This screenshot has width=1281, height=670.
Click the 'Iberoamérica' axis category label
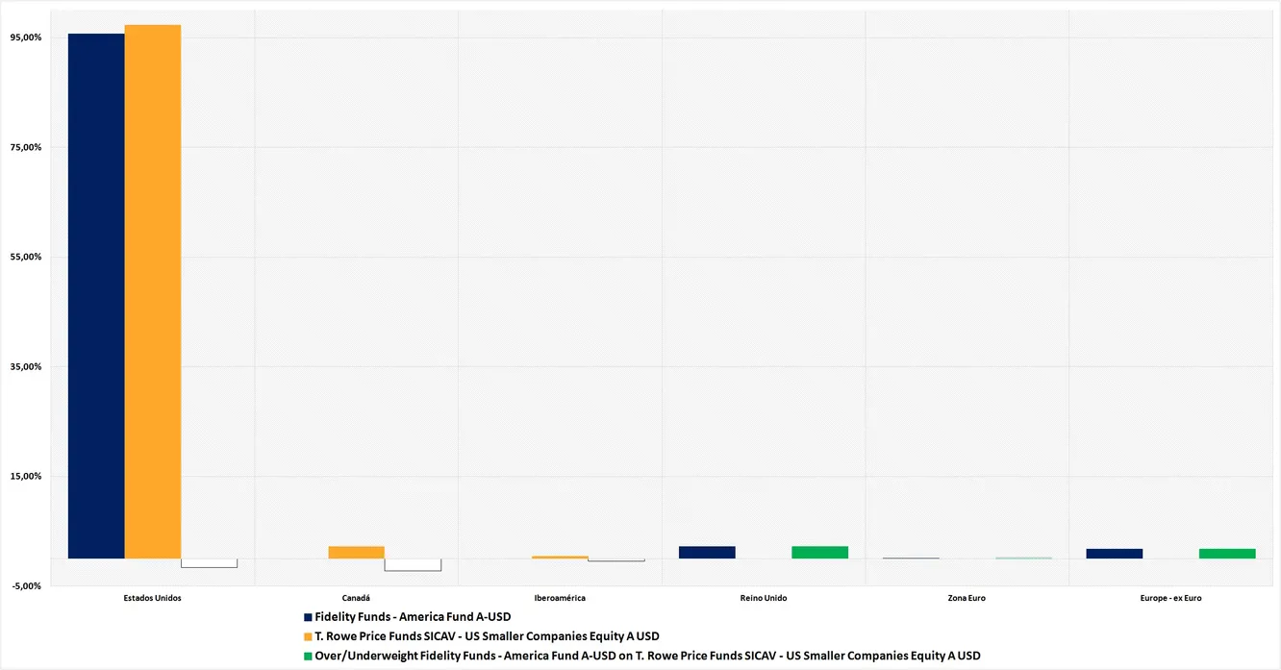click(x=560, y=598)
